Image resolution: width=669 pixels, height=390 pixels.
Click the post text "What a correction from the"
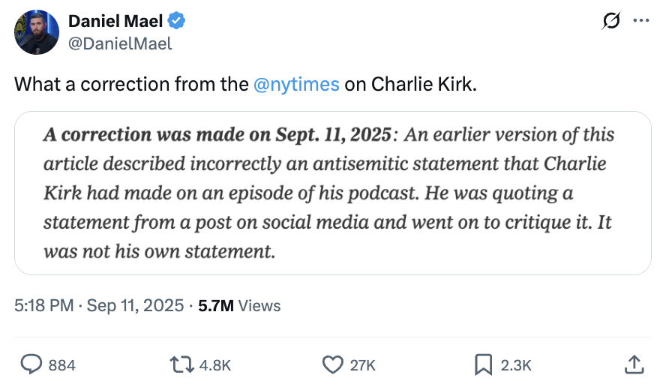coord(130,84)
